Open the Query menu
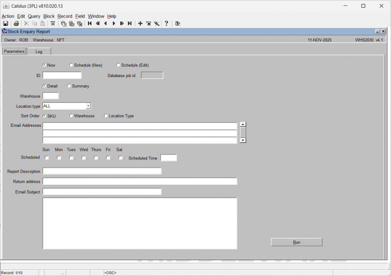Viewport: 391px width, 276px height. point(34,16)
